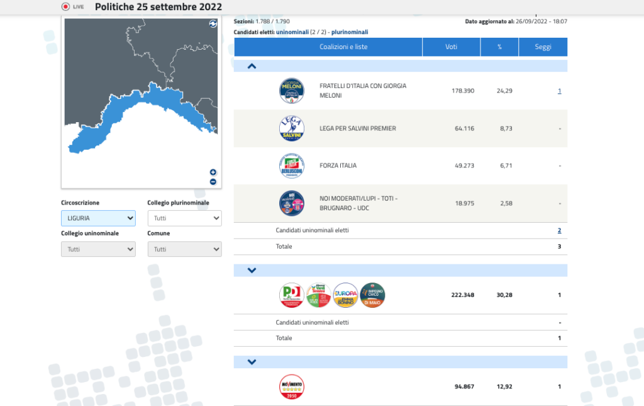
Task: Open the Collegio uninominale dropdown
Action: (98, 249)
